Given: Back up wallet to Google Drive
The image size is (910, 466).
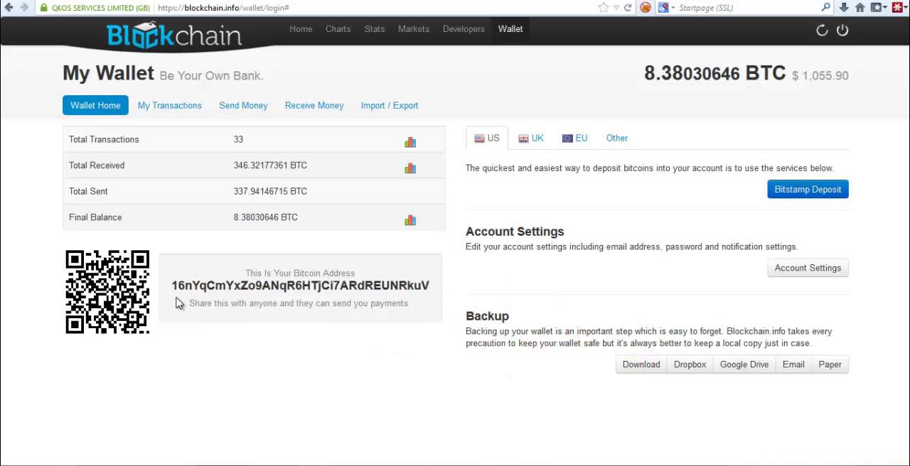Looking at the screenshot, I should pos(744,364).
